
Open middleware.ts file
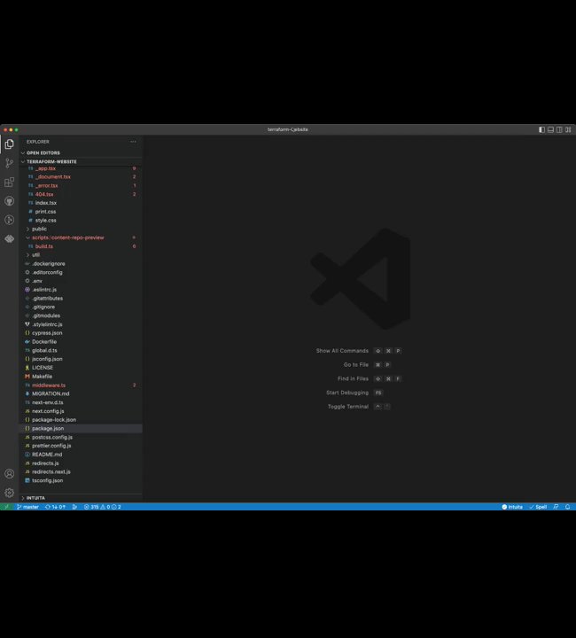pyautogui.click(x=81, y=385)
